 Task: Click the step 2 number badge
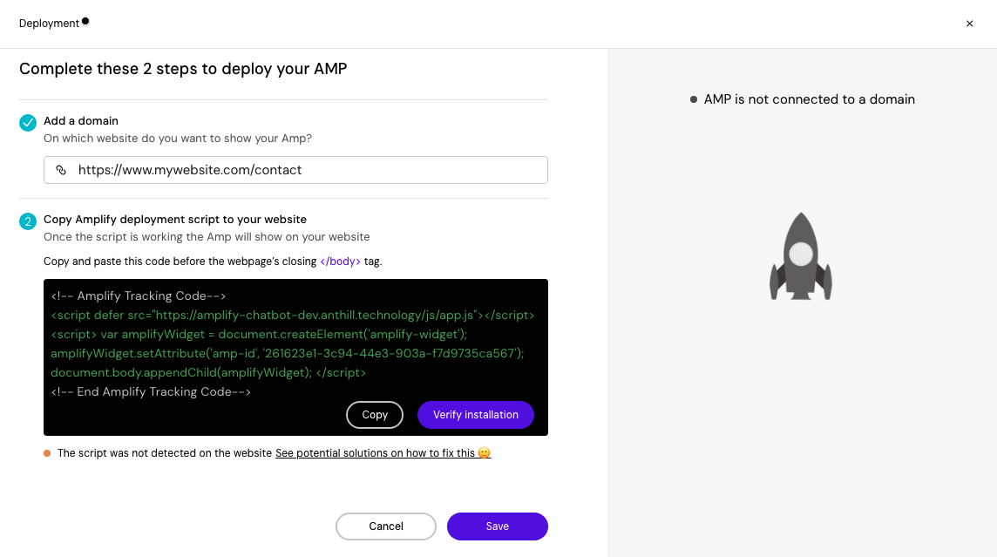tap(28, 221)
